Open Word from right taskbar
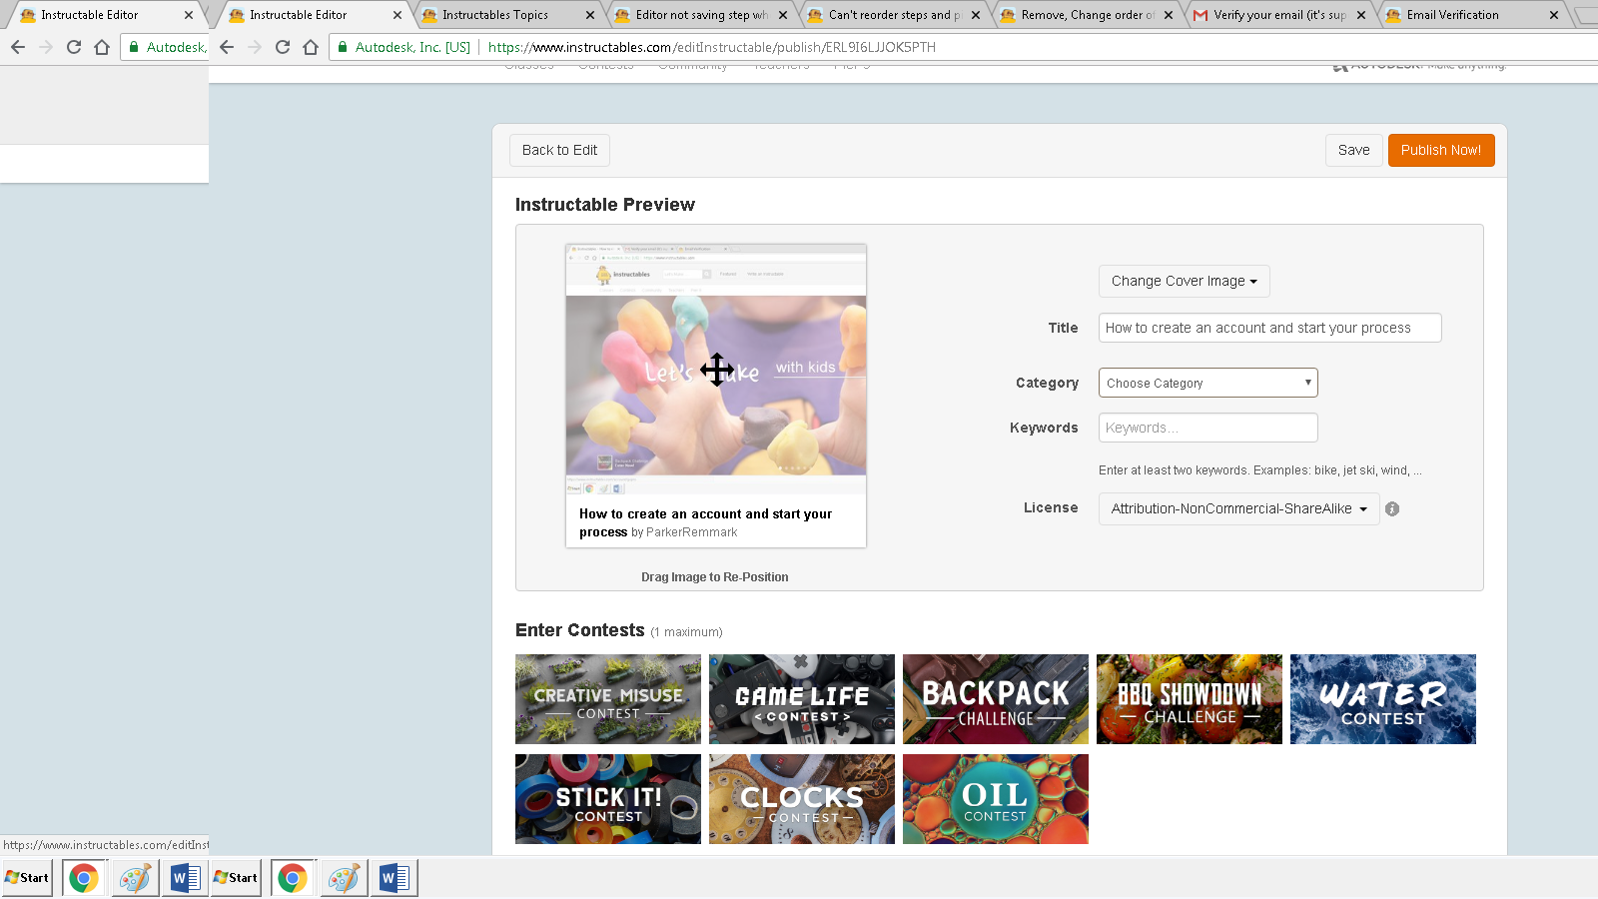Screen dimensions: 1598x899 pyautogui.click(x=395, y=878)
